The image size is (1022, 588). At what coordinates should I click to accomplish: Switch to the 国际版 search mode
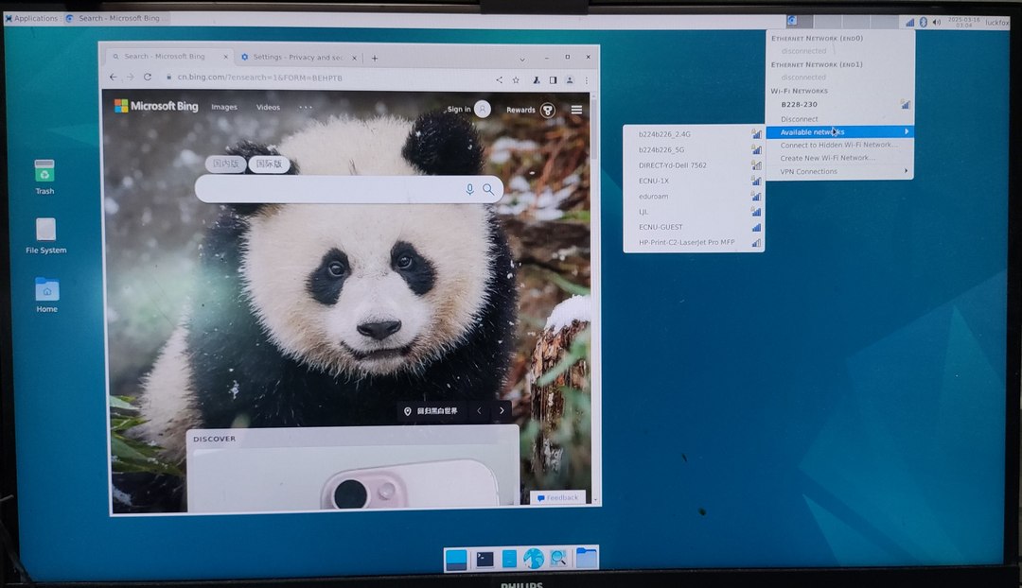click(x=269, y=164)
